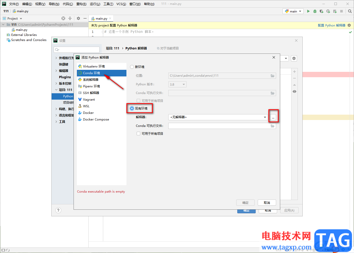Viewport: 354px width, 253px height.
Task: Click the settings search field
Action: click(x=77, y=49)
